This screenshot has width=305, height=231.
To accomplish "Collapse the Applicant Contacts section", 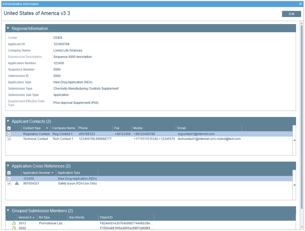I will (8, 121).
